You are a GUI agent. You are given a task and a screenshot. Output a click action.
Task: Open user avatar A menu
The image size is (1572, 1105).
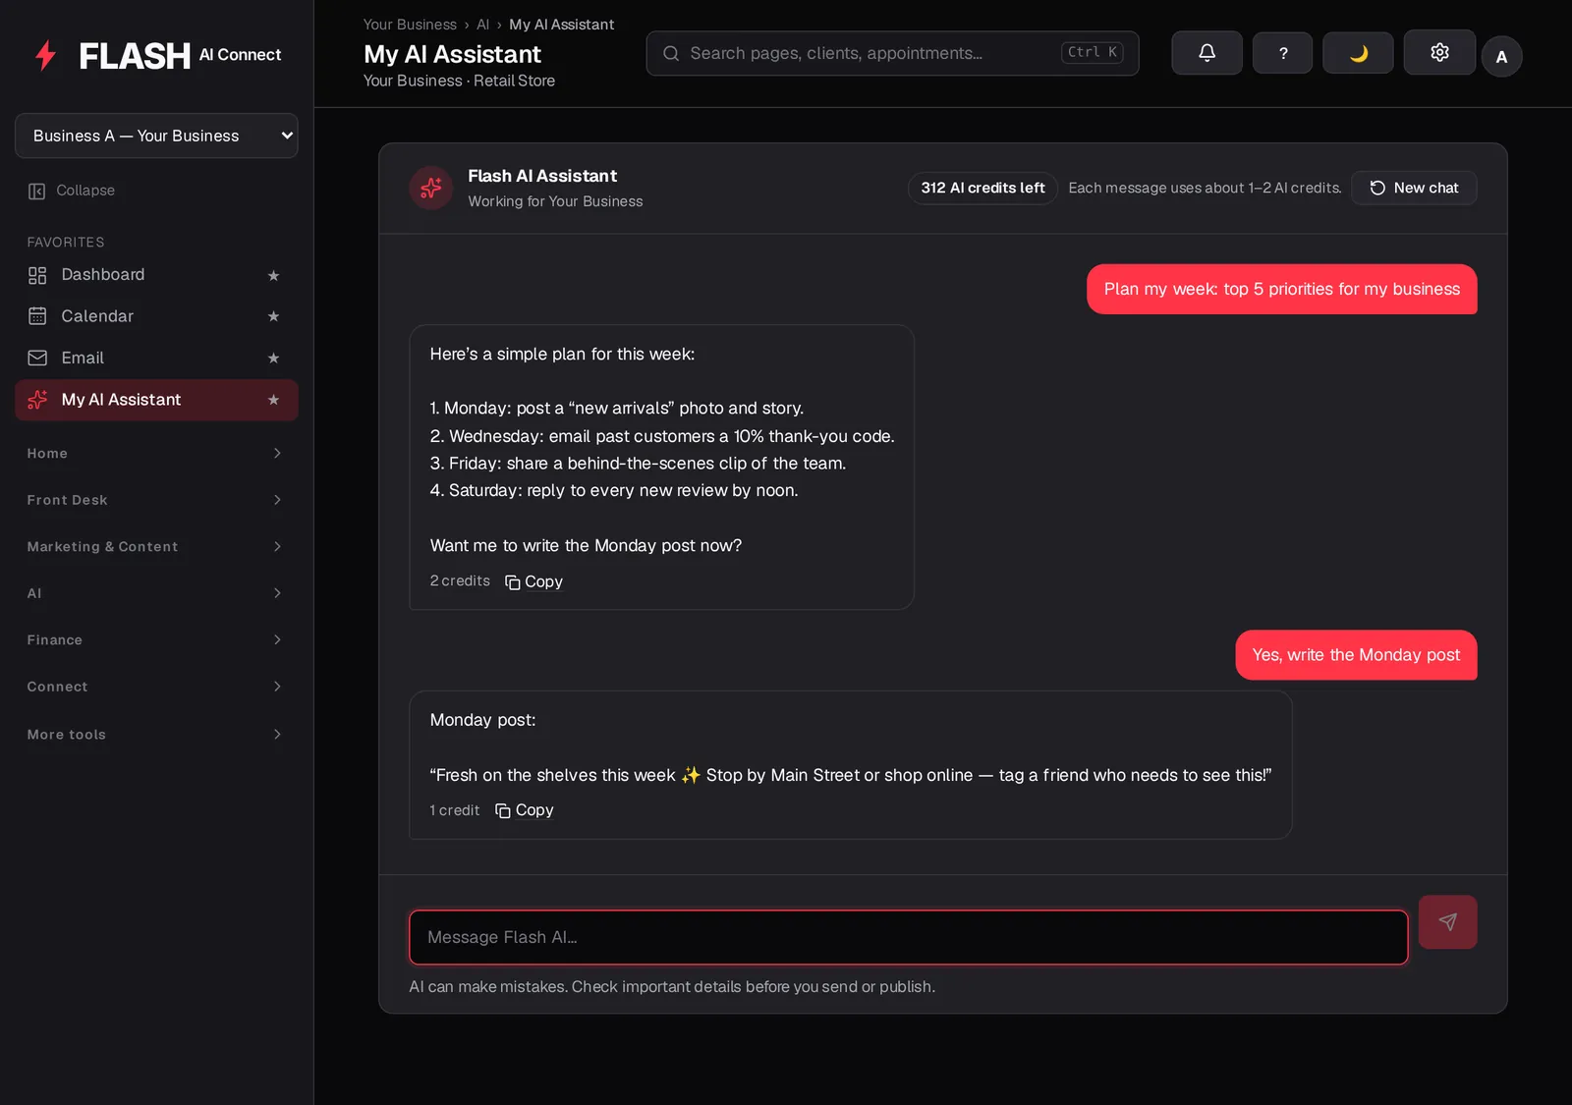[x=1501, y=57]
